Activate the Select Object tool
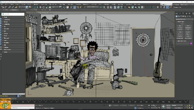The image size is (194, 110). (x=27, y=7)
